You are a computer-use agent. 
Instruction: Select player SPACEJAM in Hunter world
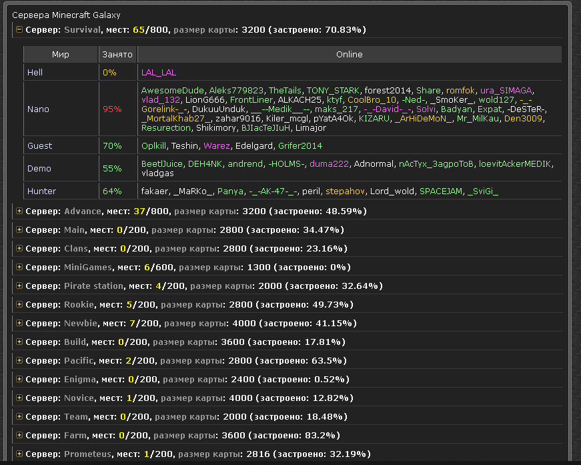pyautogui.click(x=440, y=191)
